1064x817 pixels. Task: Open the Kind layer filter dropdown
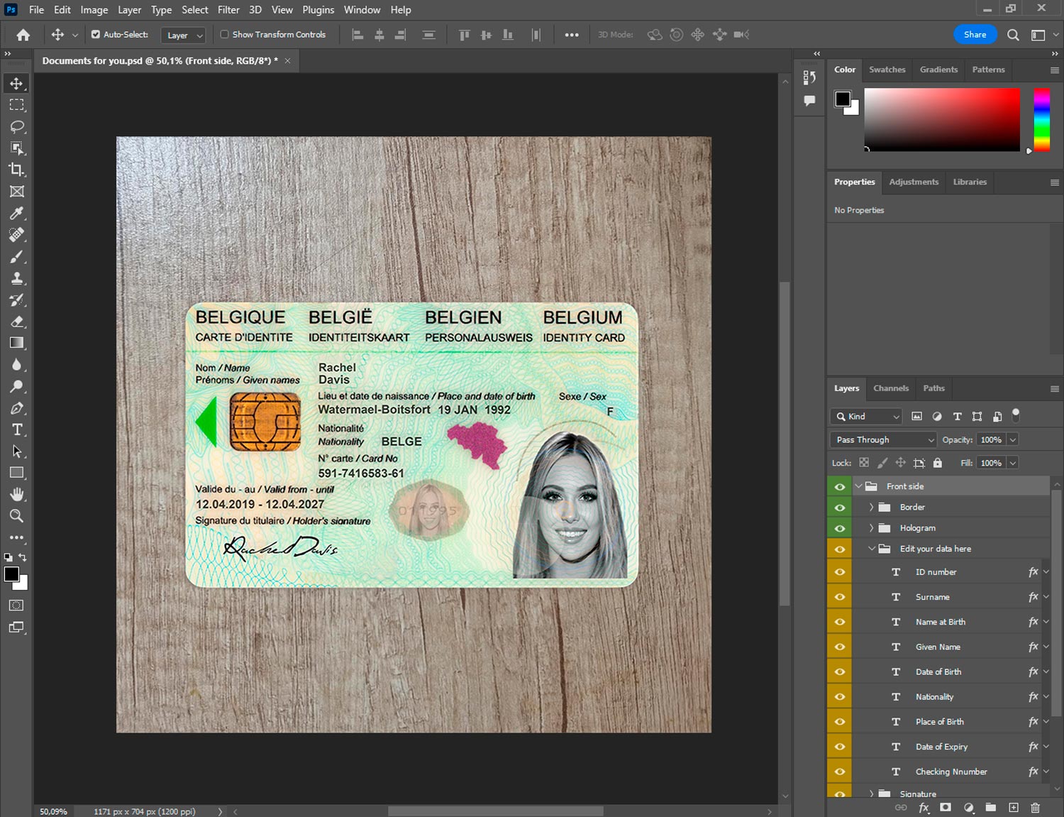pos(867,417)
